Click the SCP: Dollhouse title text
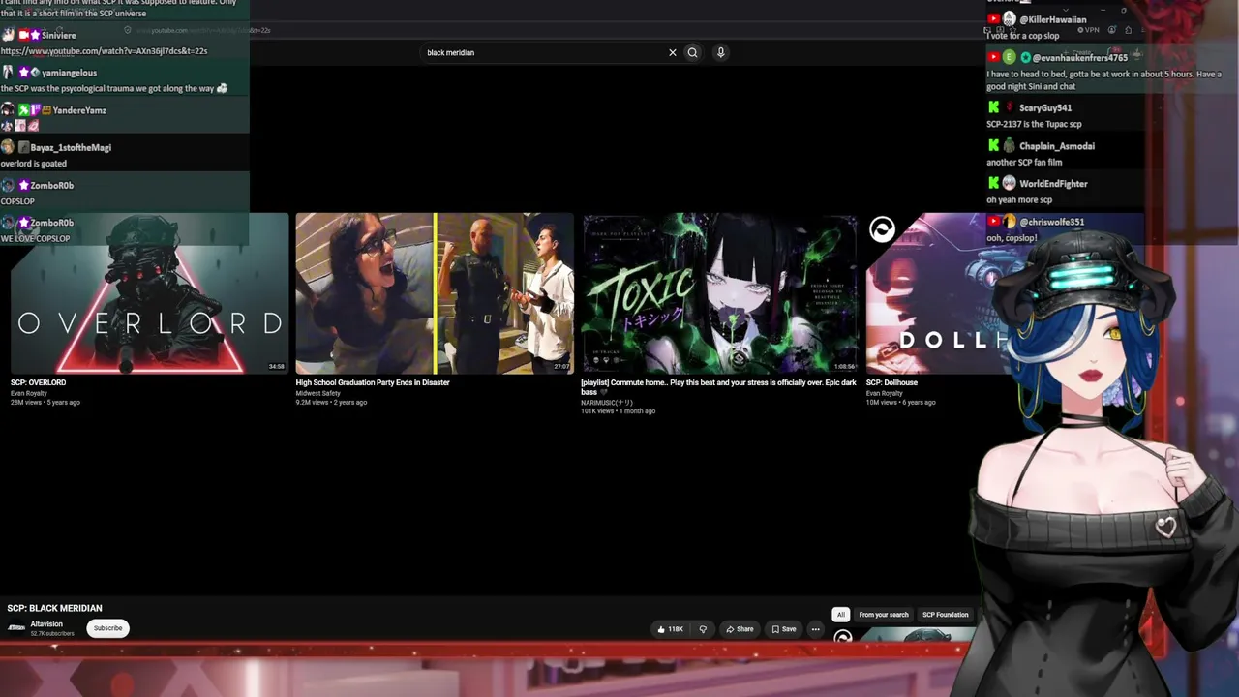 891,382
